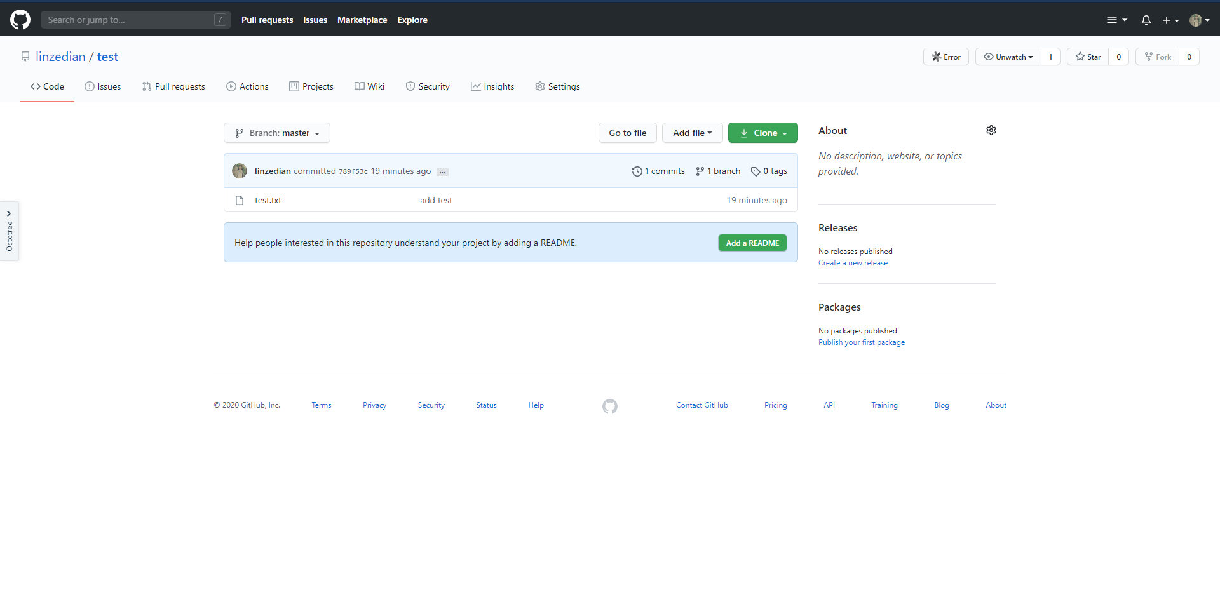Open Issues in top navigation
1220x604 pixels.
coord(315,20)
